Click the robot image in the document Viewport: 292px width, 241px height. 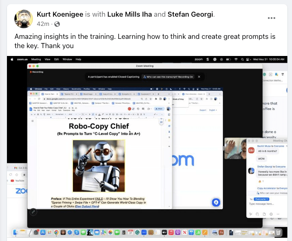(x=98, y=166)
